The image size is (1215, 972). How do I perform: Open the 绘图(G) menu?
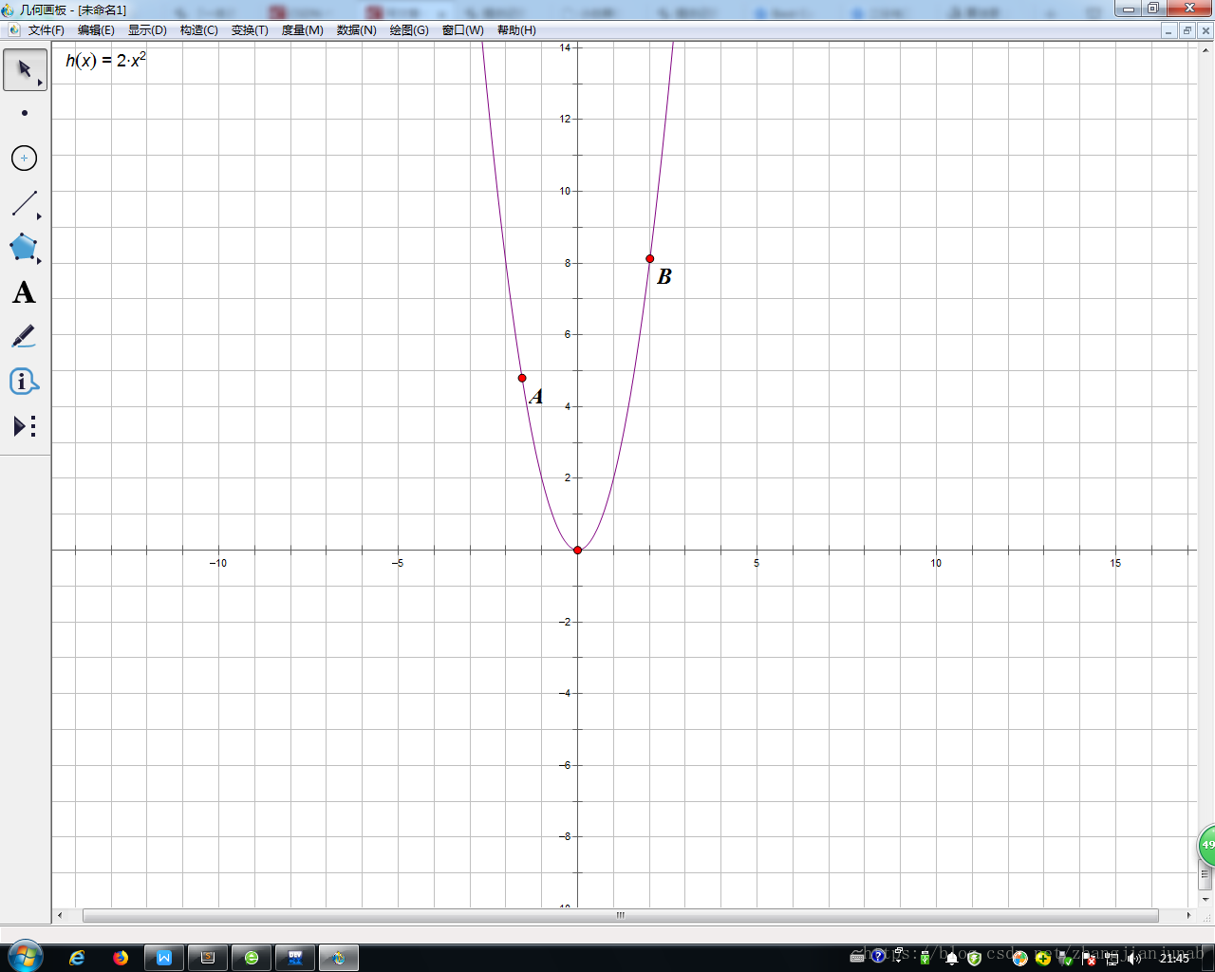409,30
